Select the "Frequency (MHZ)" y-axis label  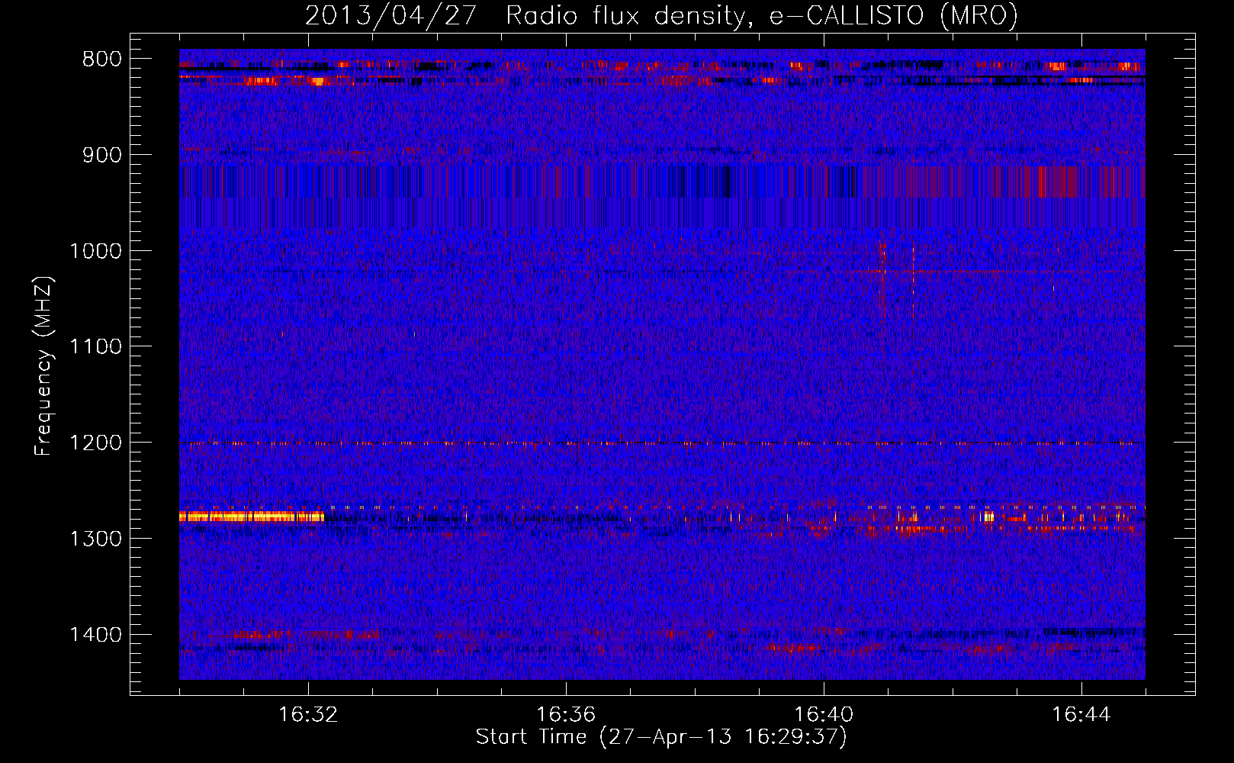[43, 365]
